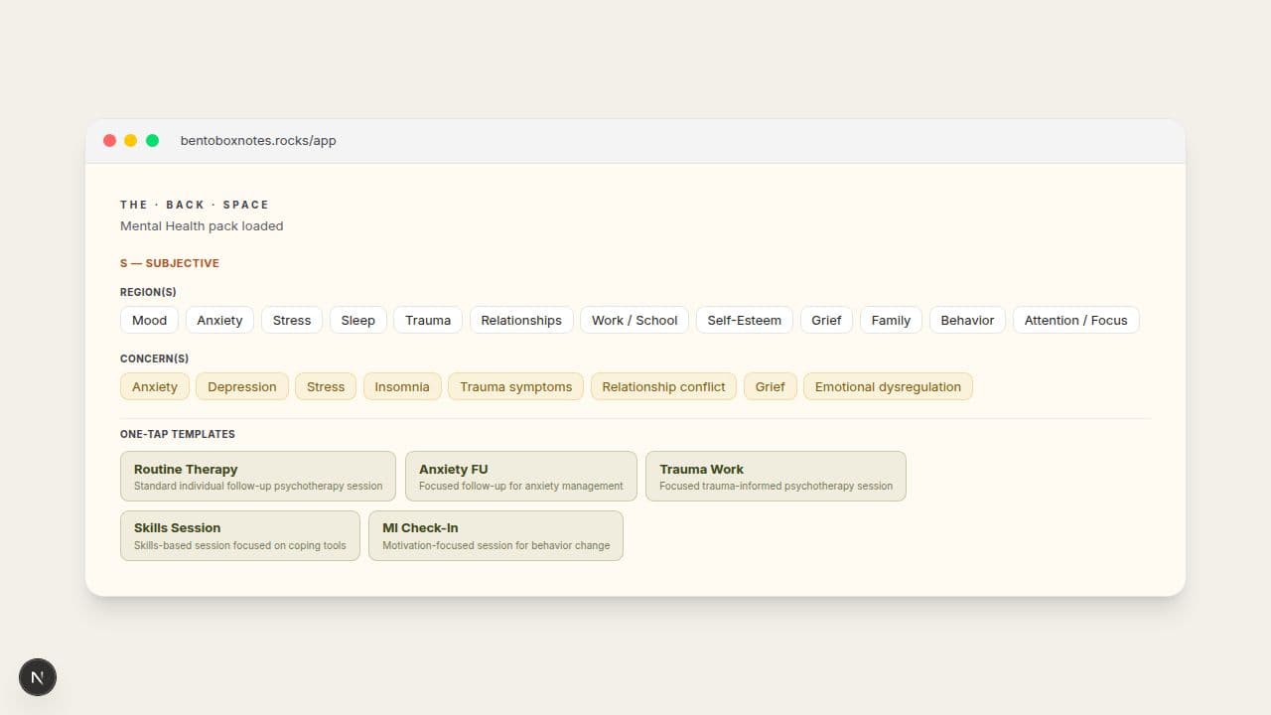Screen dimensions: 1271x715
Task: Click the REGION(S) label
Action: 148,292
